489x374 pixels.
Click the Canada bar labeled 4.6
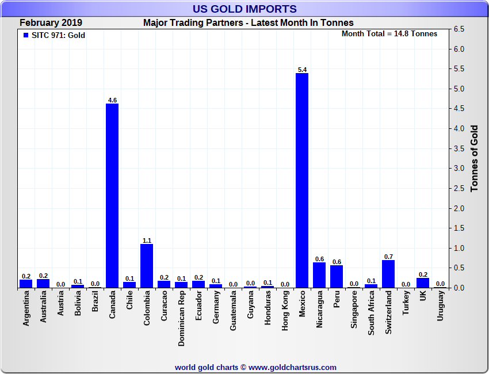[112, 196]
